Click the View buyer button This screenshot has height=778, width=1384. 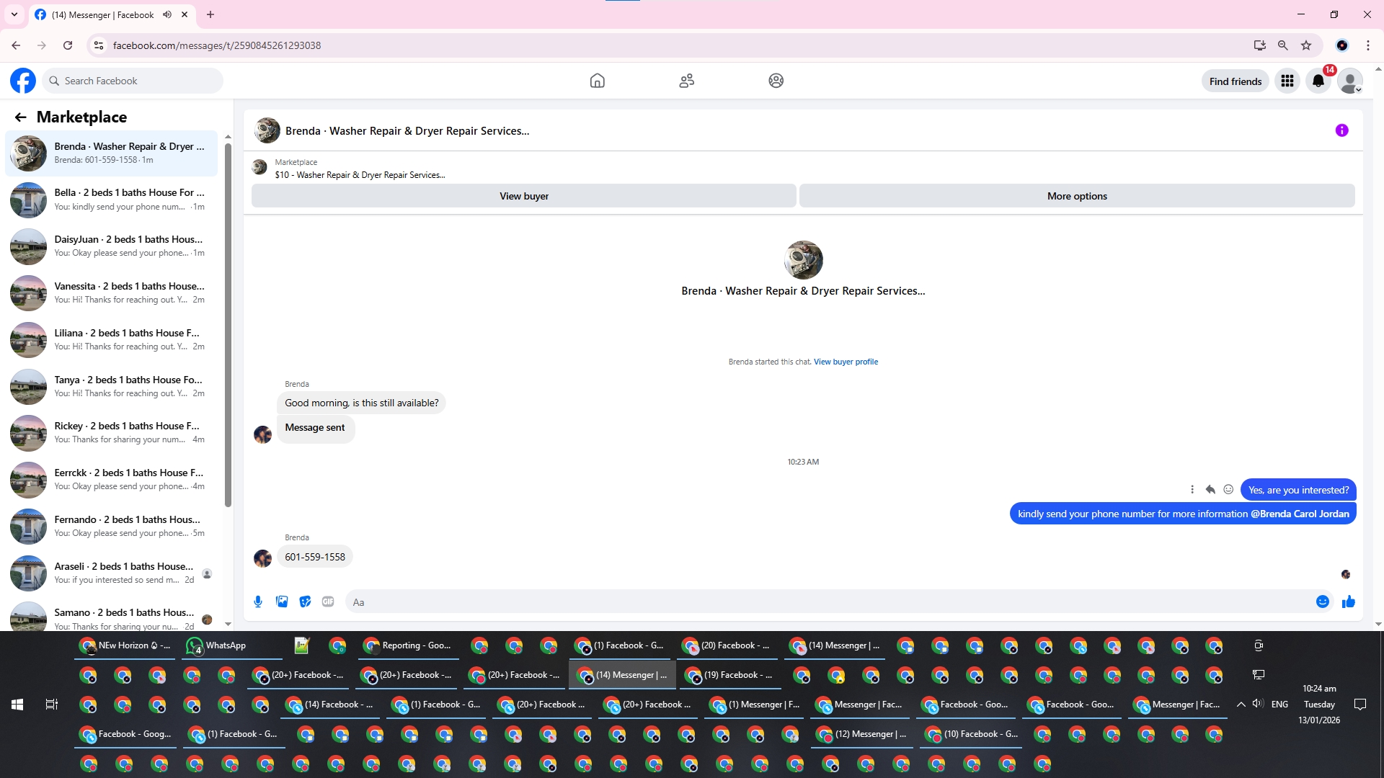(x=523, y=196)
